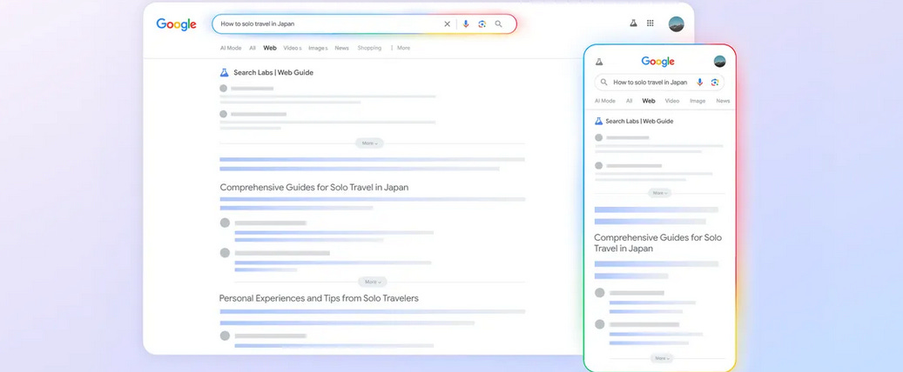Tap the Web tab in mobile view
Viewport: 903px width, 372px height.
(x=649, y=101)
